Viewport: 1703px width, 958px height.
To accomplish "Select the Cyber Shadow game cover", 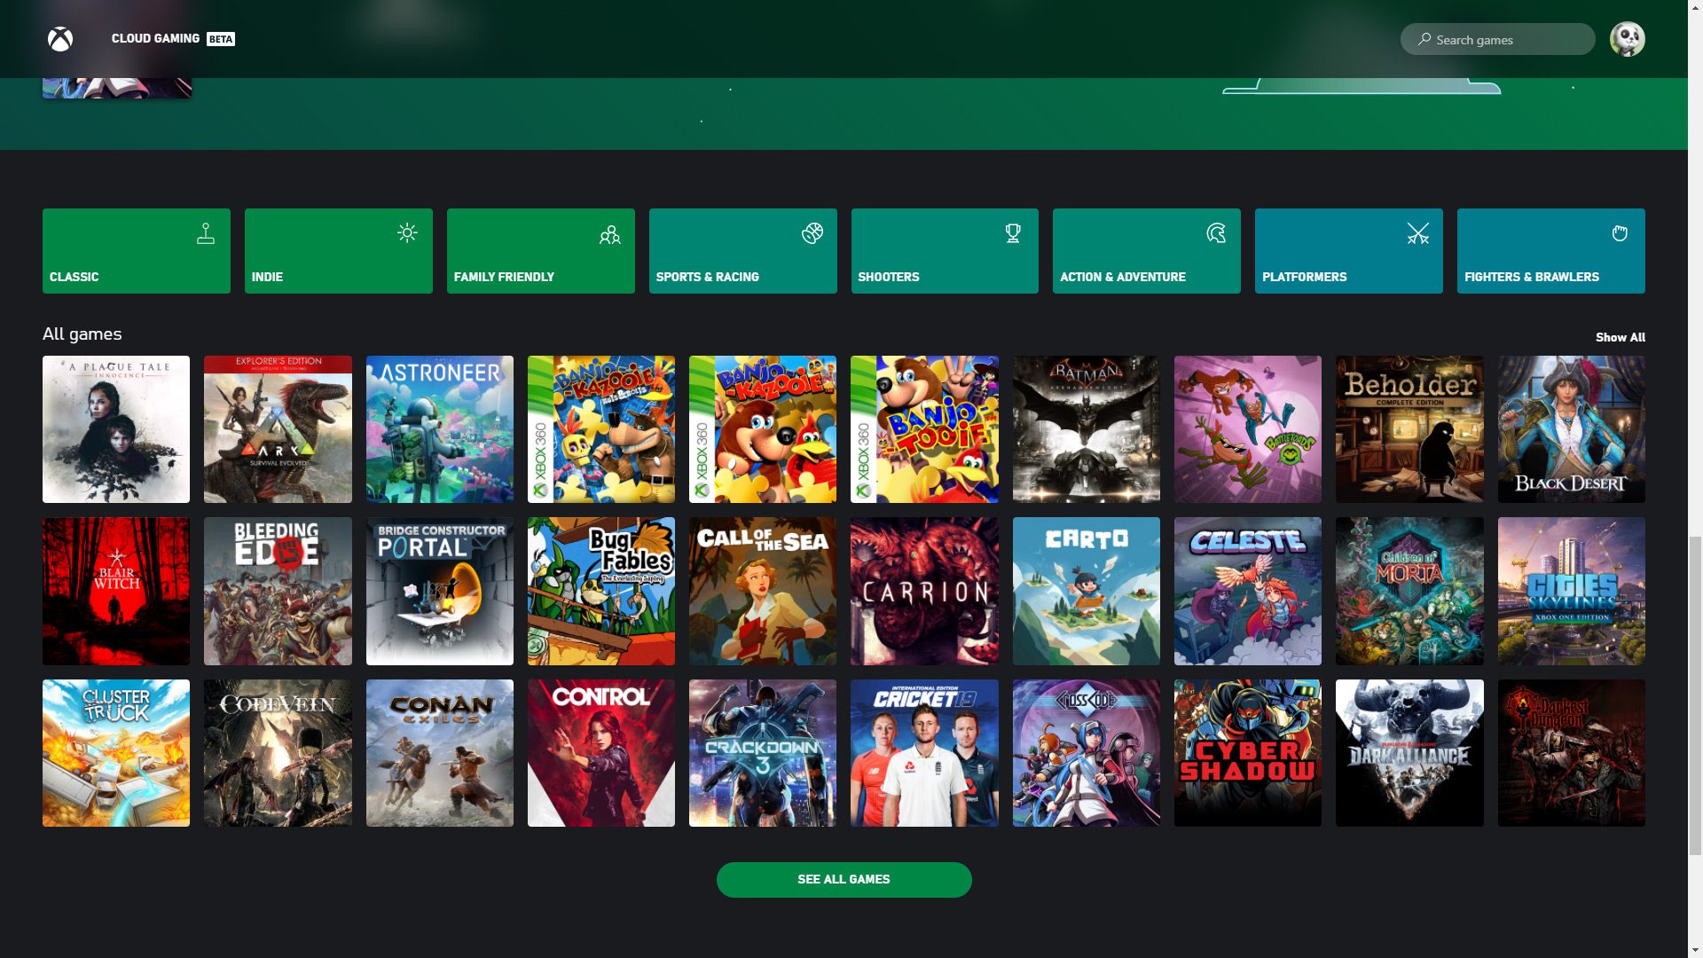I will pos(1247,753).
